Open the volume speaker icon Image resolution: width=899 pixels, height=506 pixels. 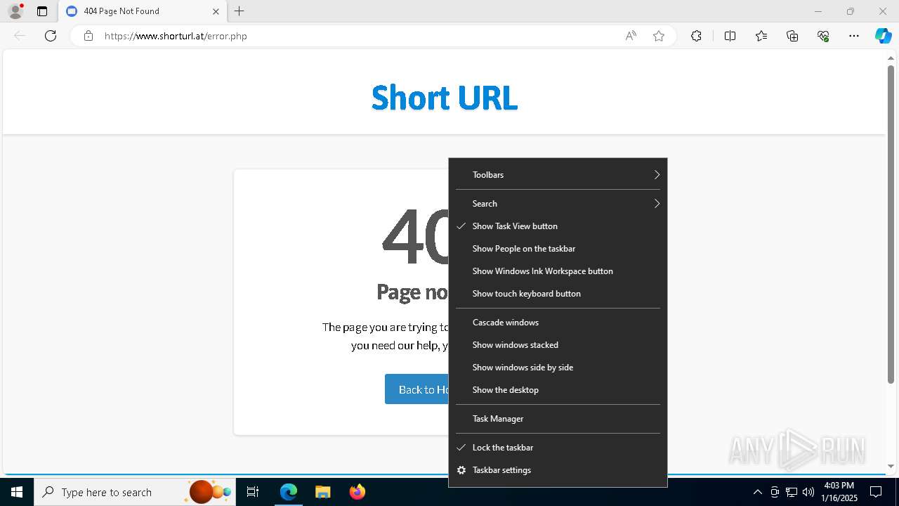(808, 492)
